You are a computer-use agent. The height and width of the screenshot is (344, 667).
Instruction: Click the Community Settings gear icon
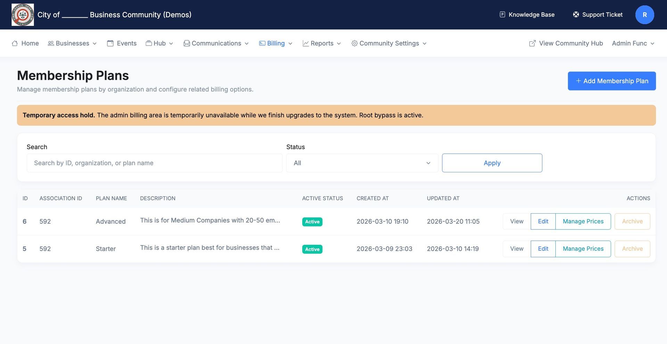[x=354, y=43]
